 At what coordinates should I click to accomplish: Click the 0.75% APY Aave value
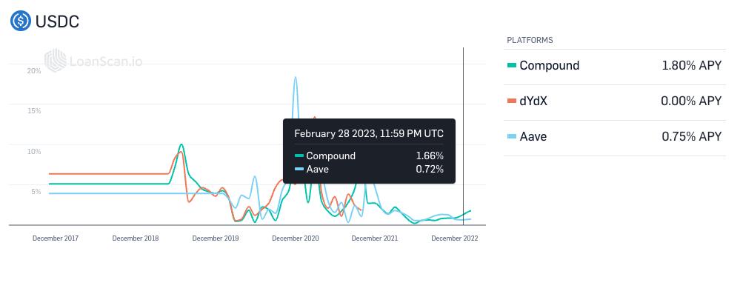(x=691, y=137)
